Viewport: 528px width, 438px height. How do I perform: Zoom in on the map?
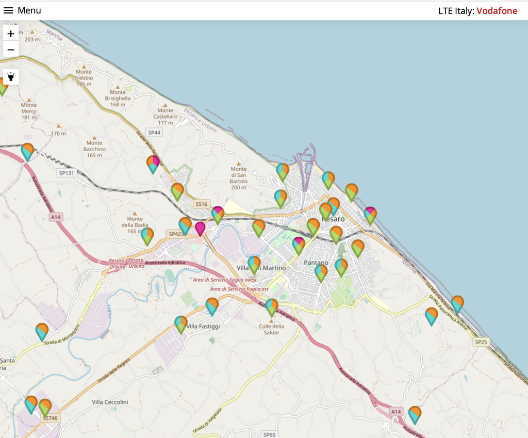(11, 34)
